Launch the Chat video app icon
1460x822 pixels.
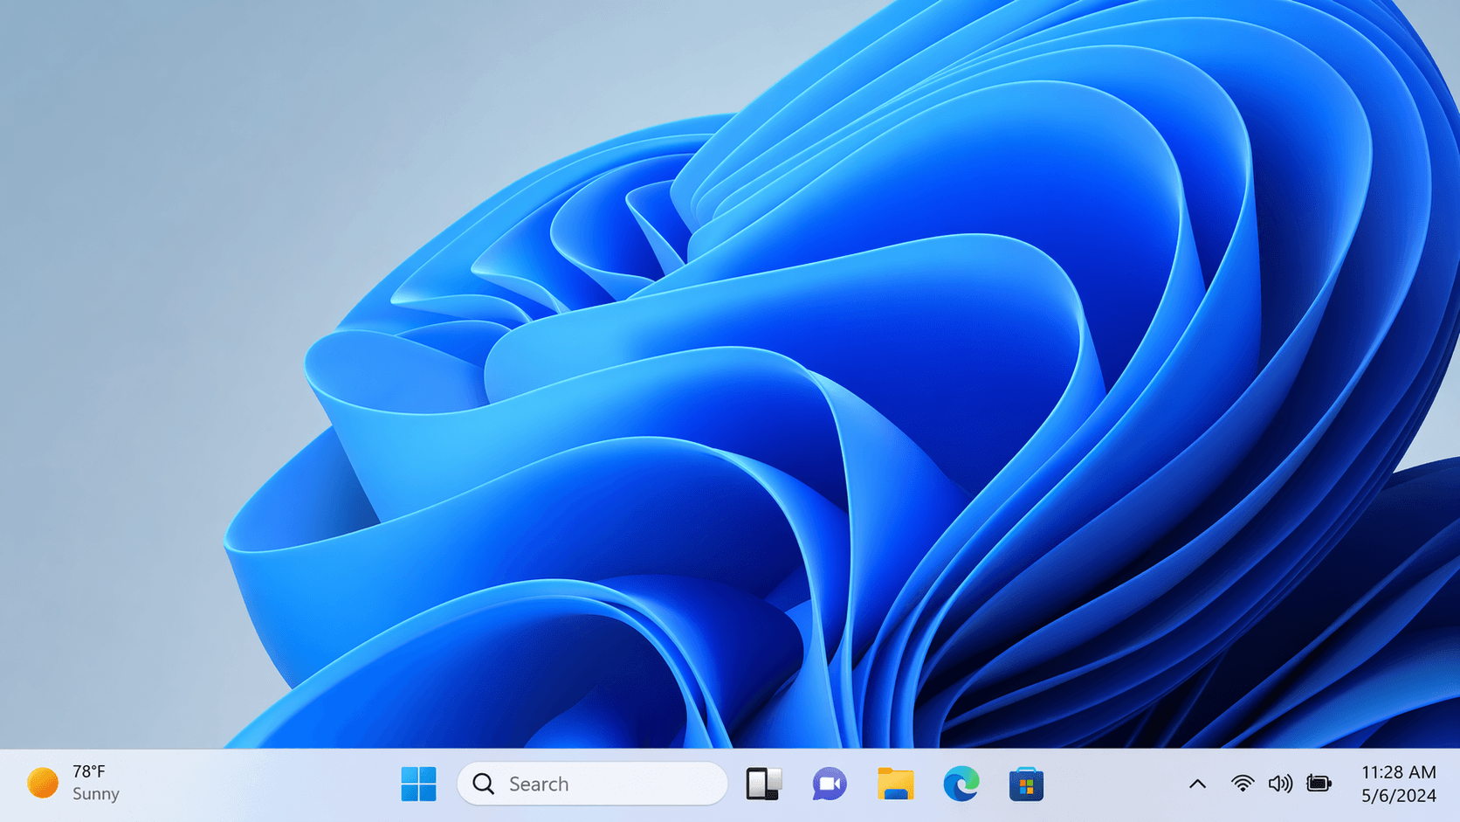click(x=830, y=784)
